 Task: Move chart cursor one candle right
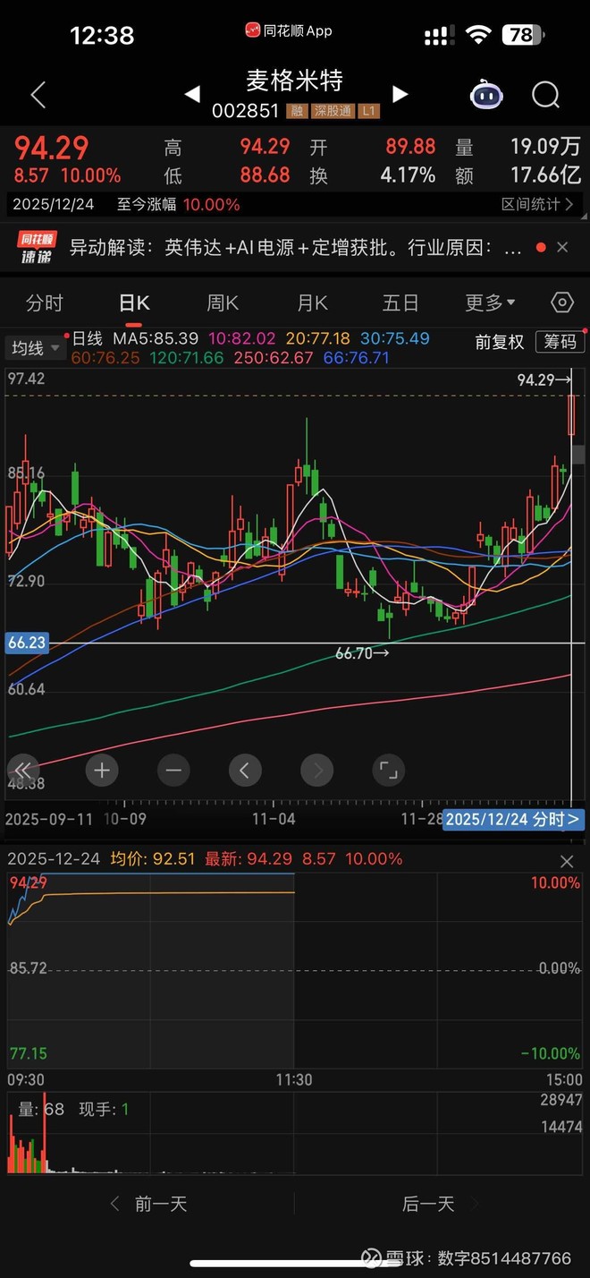click(x=316, y=770)
